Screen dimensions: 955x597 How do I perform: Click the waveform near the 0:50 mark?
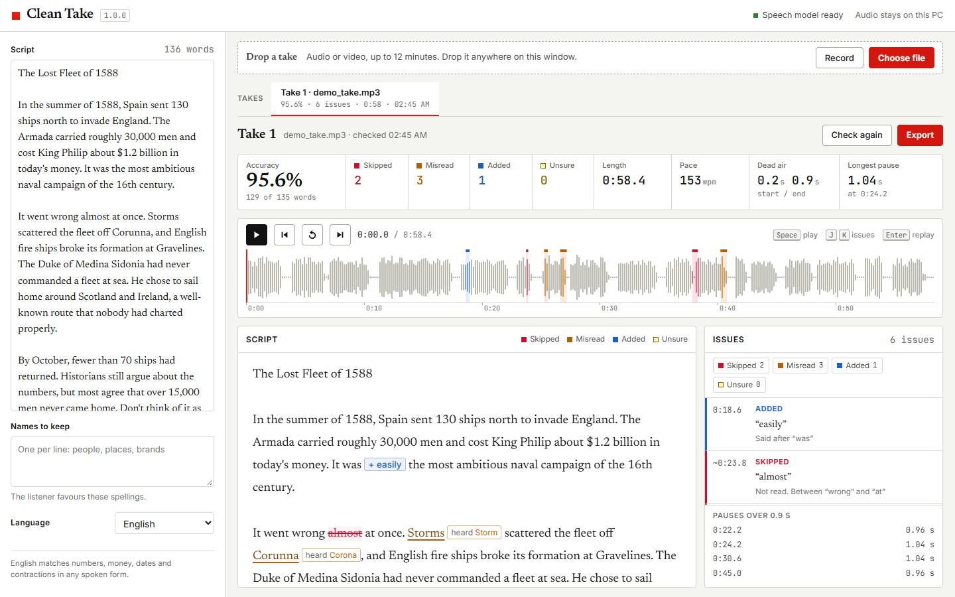pos(837,277)
